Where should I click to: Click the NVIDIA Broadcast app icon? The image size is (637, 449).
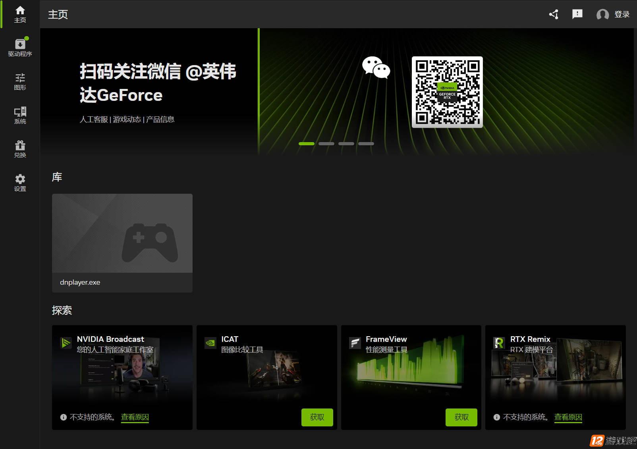[x=66, y=343]
